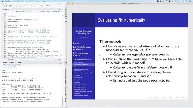Image resolution: width=193 pixels, height=108 pixels.
Task: Minimize the console pane
Action: (59, 63)
